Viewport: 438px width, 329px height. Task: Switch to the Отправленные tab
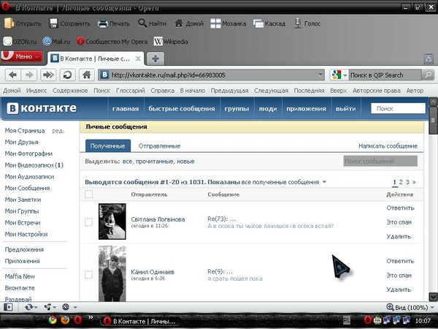[159, 146]
